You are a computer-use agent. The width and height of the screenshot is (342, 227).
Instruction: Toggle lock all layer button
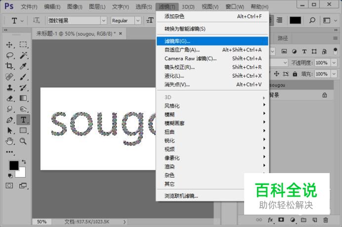[295, 74]
